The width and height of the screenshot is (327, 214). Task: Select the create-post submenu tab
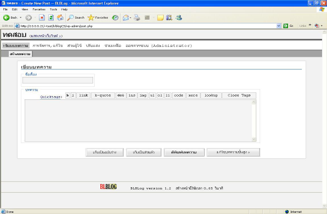click(20, 54)
